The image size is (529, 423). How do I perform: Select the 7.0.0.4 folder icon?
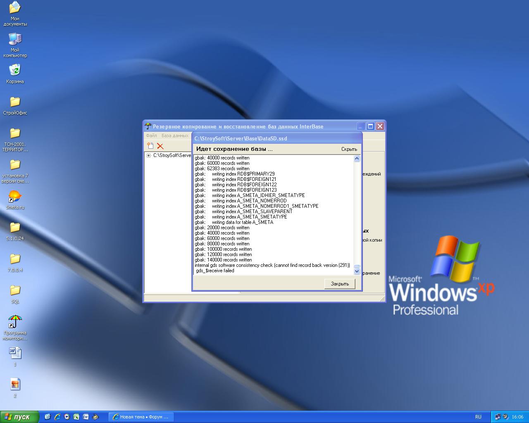[x=15, y=263]
